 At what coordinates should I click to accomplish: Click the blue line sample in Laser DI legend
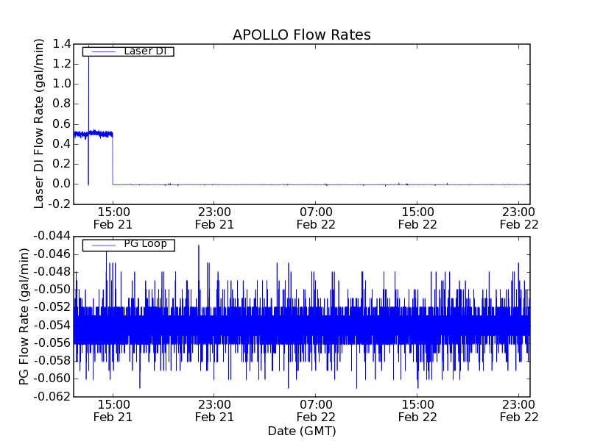point(101,51)
